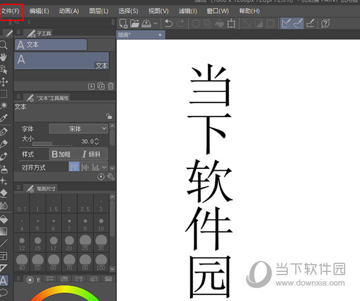
Task: Select the Blend tool
Action: click(x=4, y=205)
